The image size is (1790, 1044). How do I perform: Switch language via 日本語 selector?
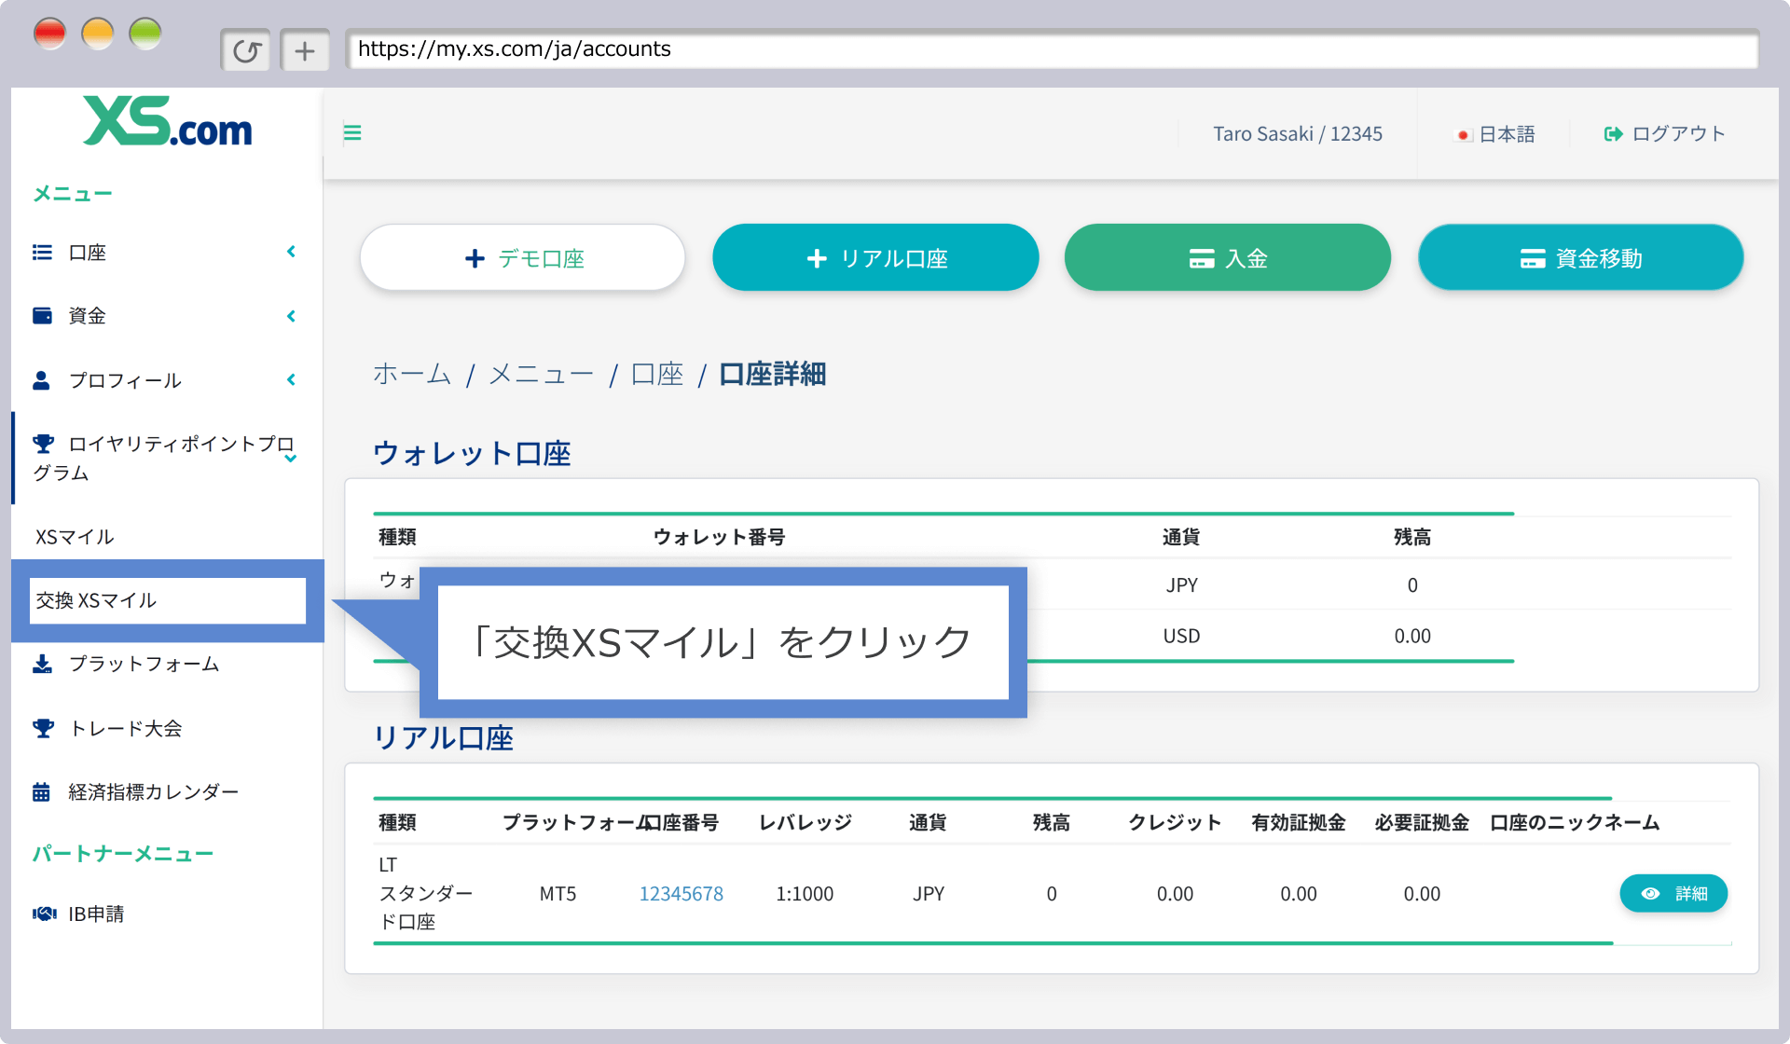(x=1496, y=134)
